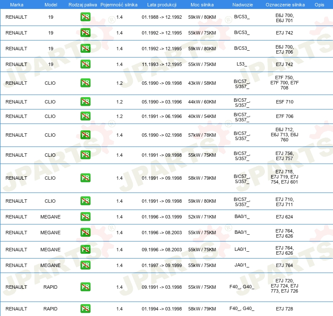Select the date range 01.1997 -> 09.1999
This screenshot has height=316, width=333.
(162, 265)
